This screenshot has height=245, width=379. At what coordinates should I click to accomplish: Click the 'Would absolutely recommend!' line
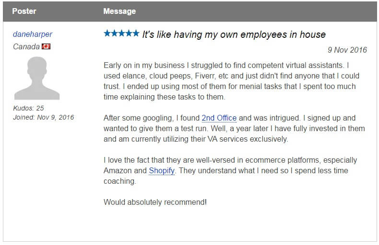155,202
